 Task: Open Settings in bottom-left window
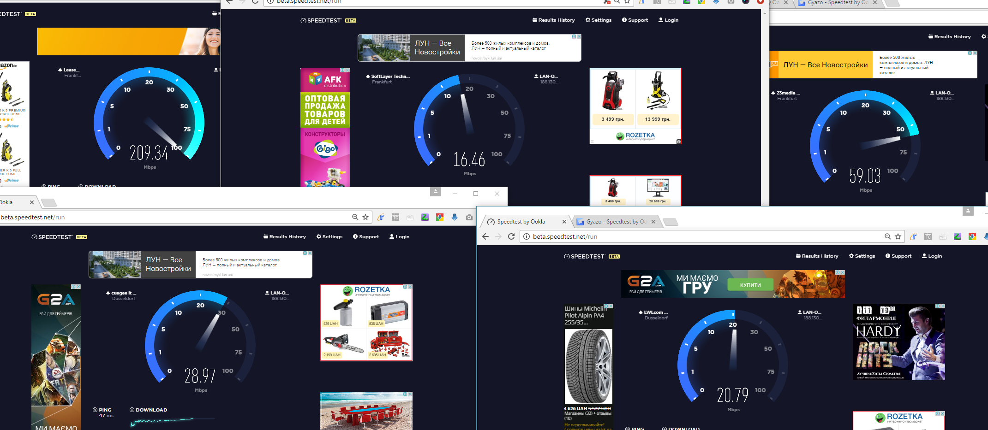(x=329, y=237)
